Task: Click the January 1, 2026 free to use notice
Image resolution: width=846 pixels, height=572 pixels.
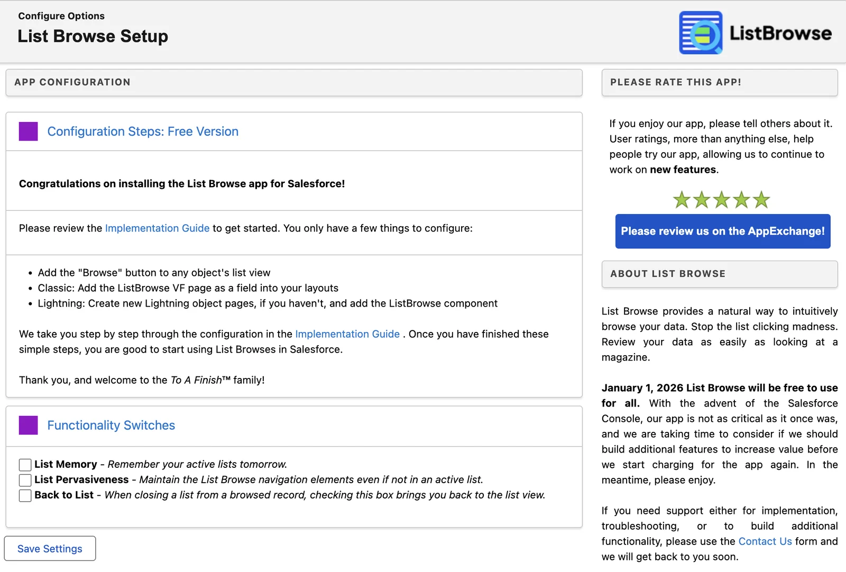Action: (x=720, y=395)
